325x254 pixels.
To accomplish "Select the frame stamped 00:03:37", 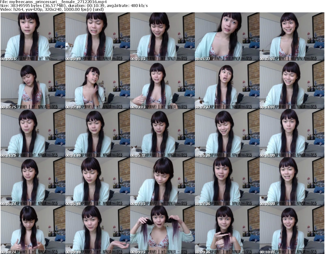I will [227, 85].
